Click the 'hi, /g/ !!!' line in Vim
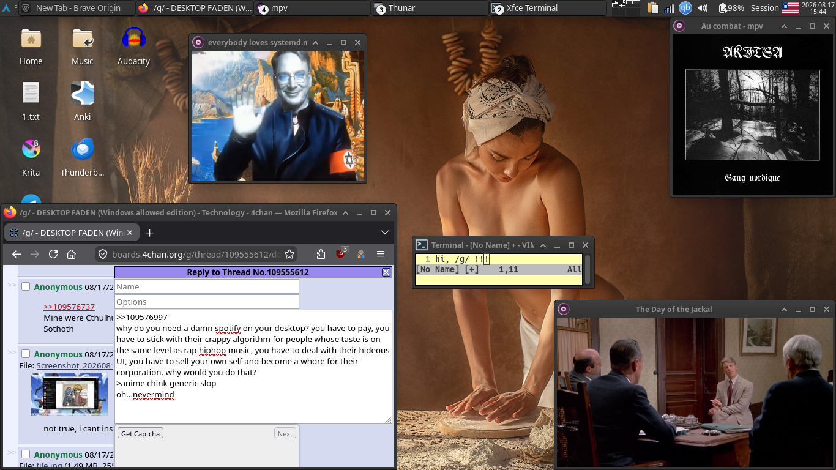The image size is (836, 470). tap(462, 259)
